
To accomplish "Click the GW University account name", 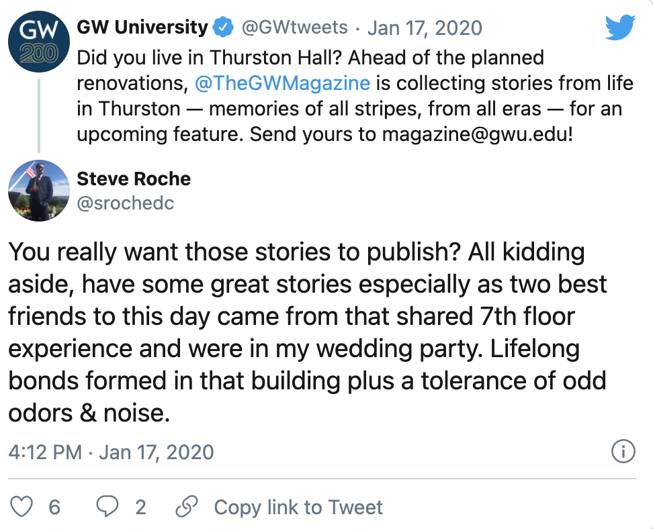I will (x=142, y=28).
